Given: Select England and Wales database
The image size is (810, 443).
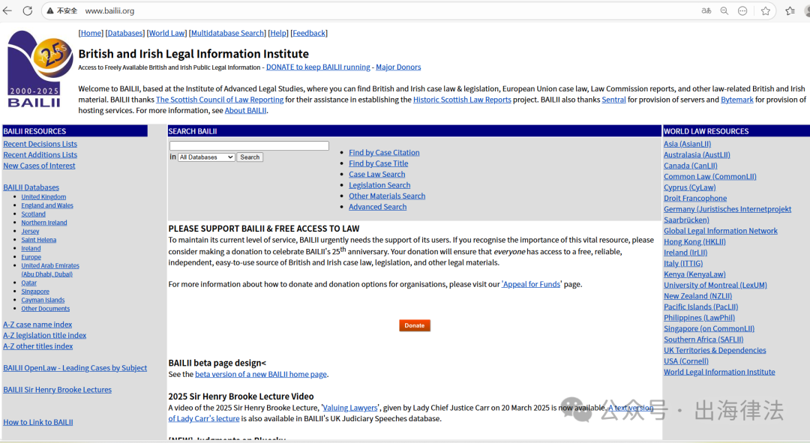Looking at the screenshot, I should pyautogui.click(x=47, y=205).
